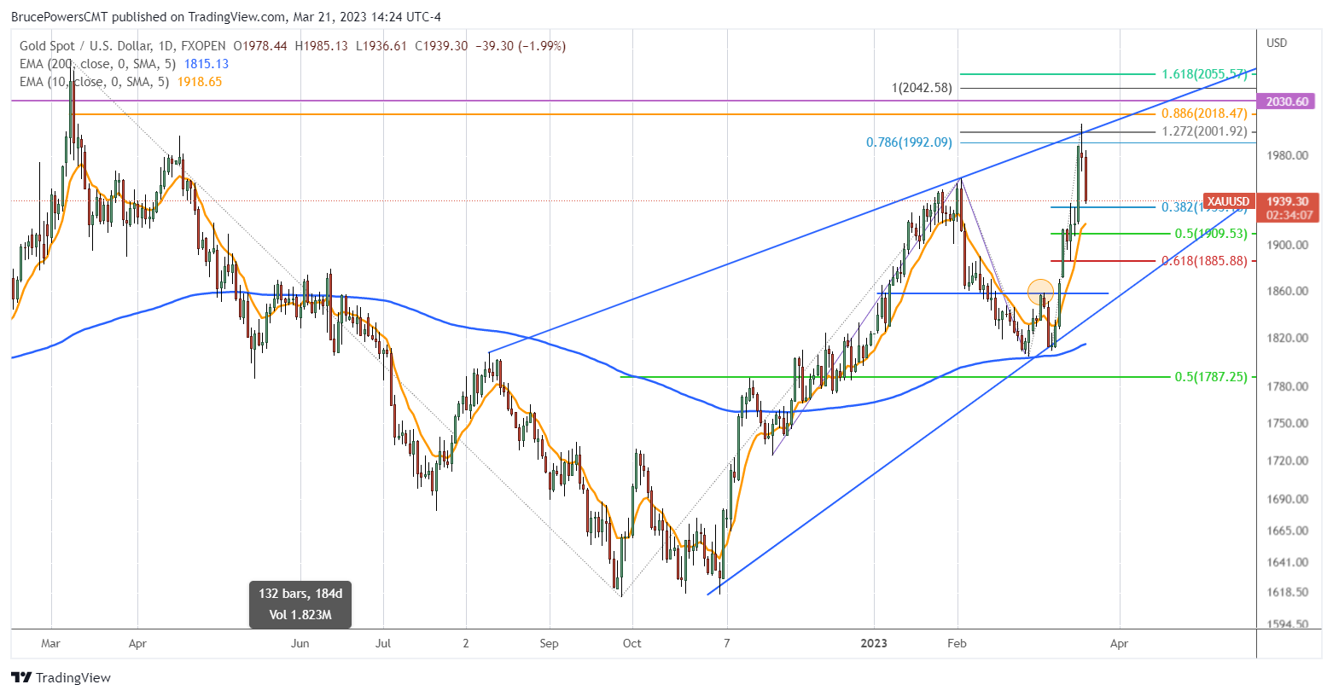Click the 1690.00 price axis value
1333x696 pixels.
(x=1287, y=499)
